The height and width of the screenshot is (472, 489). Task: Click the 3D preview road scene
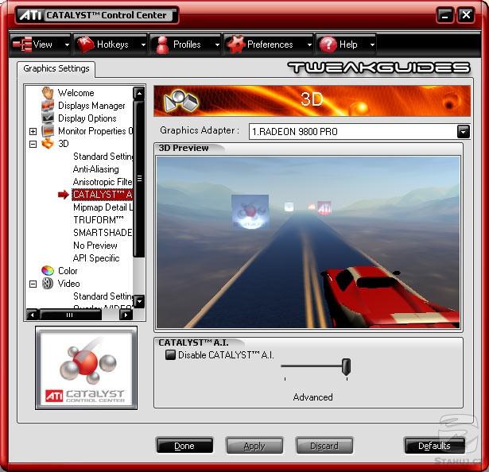click(309, 242)
